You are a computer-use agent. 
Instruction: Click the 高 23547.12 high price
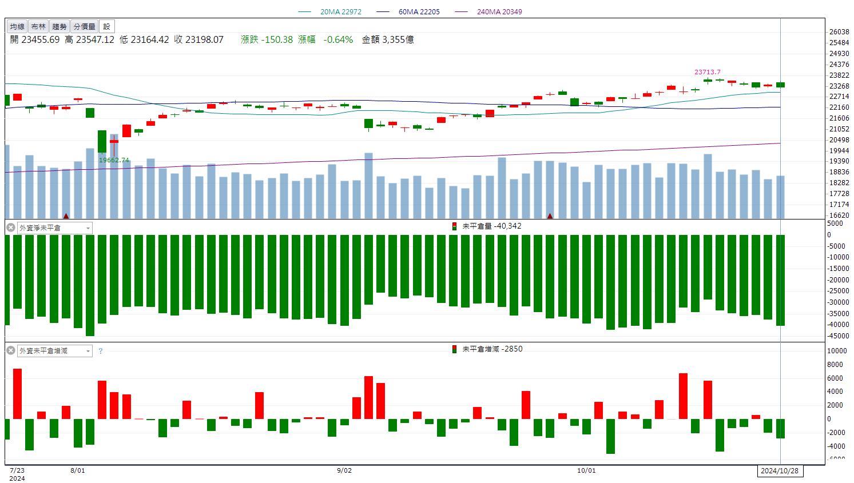pos(90,39)
